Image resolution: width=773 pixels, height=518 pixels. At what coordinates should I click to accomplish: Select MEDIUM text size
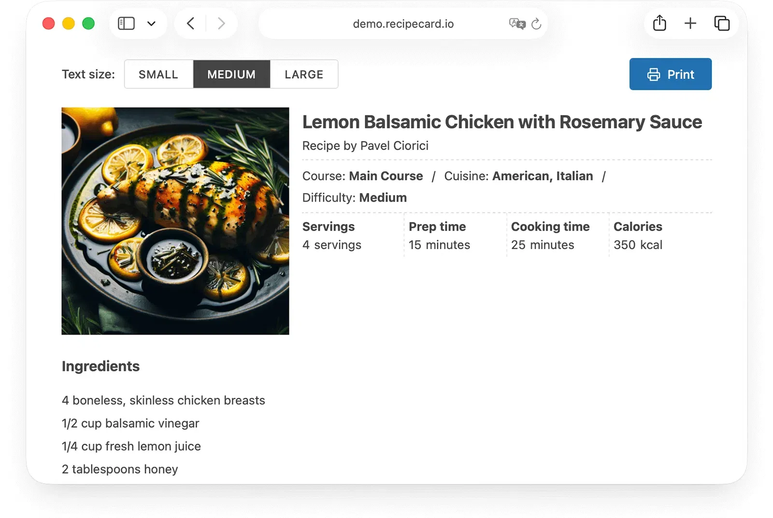(x=231, y=74)
